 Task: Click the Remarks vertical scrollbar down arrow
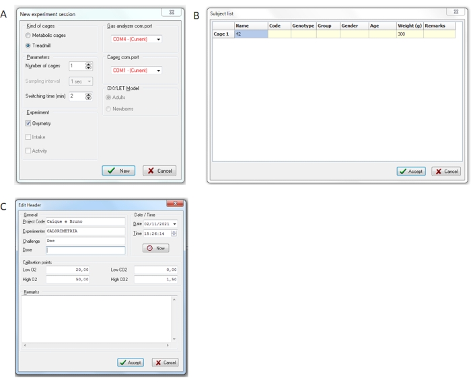[174, 339]
